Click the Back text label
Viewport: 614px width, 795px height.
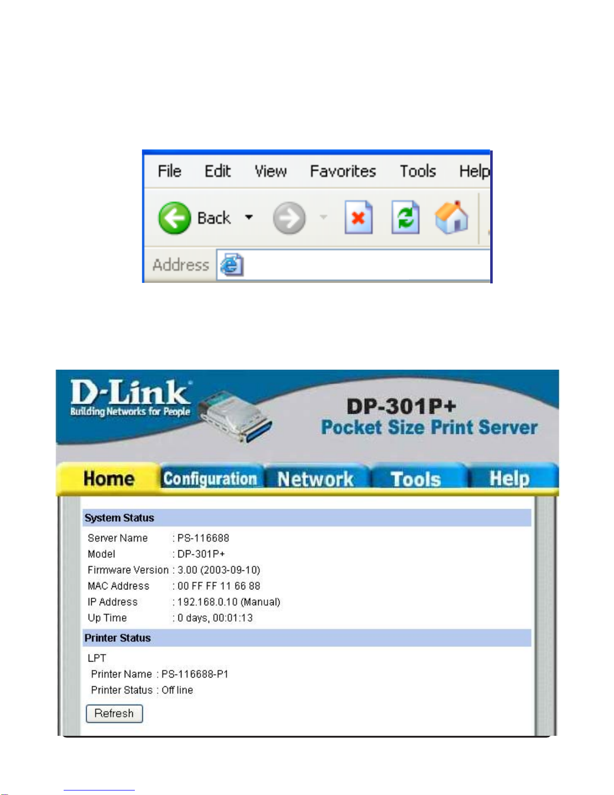(x=214, y=218)
